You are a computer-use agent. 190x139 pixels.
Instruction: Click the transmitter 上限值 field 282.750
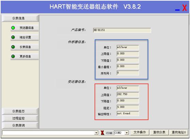point(128,94)
